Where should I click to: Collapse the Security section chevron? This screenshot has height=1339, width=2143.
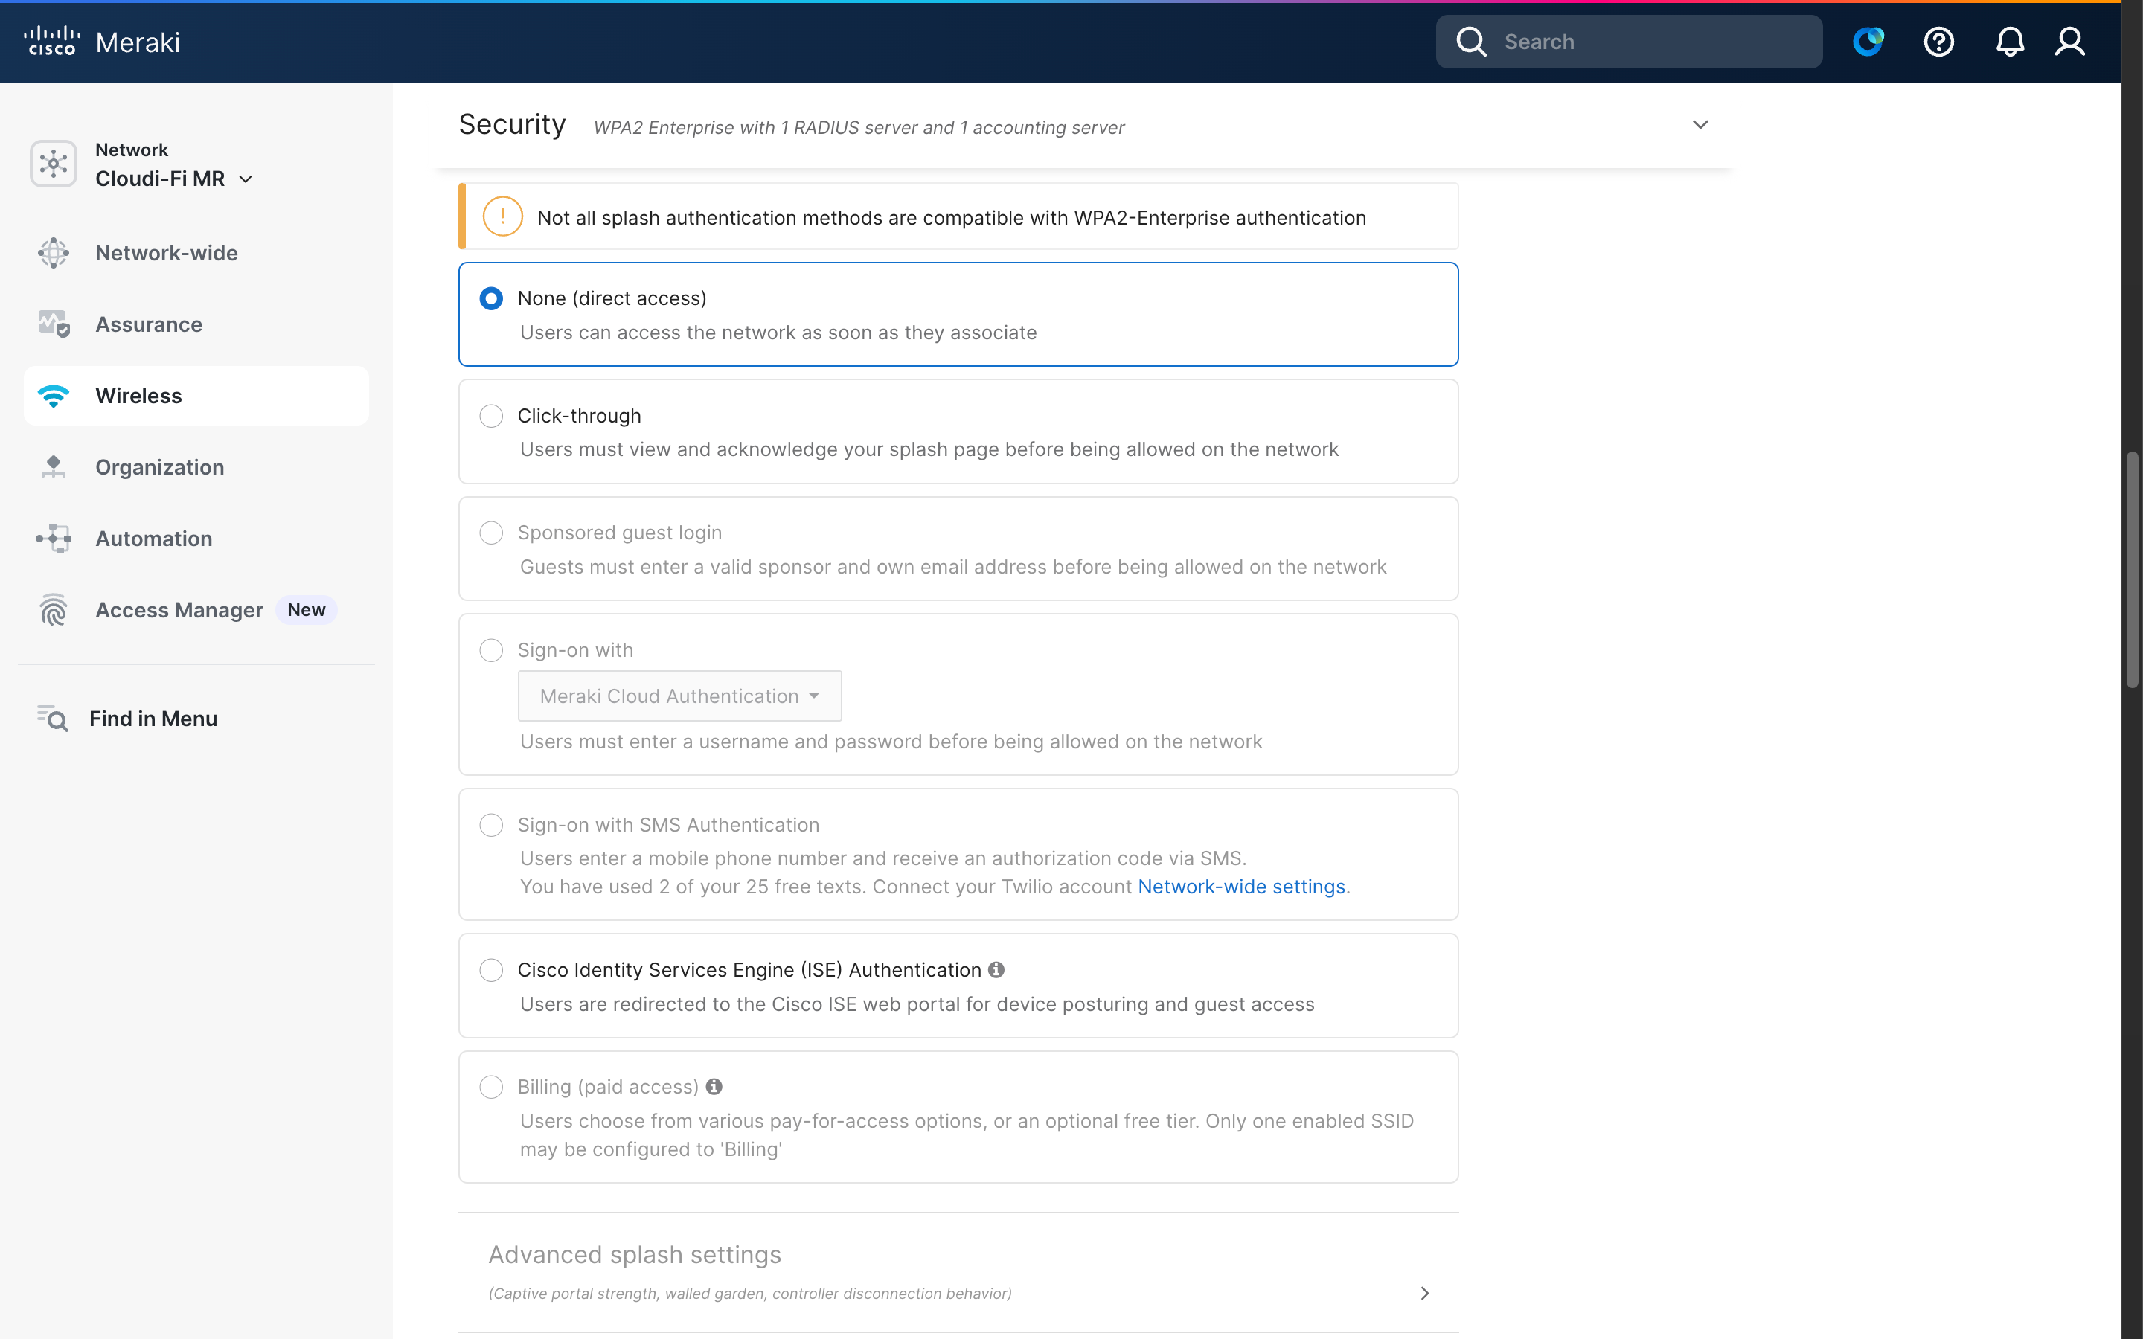1700,125
